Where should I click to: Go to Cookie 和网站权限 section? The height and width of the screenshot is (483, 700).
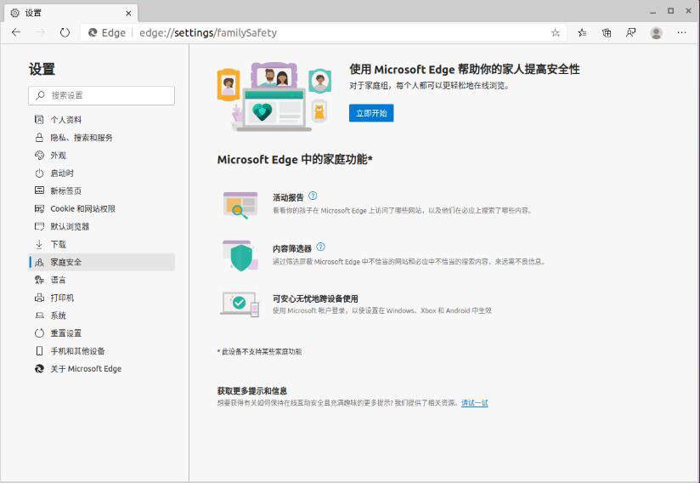(82, 208)
